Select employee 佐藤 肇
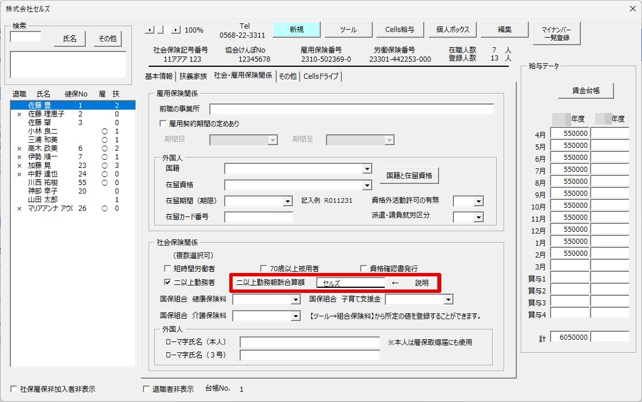642x402 pixels. pos(73,123)
